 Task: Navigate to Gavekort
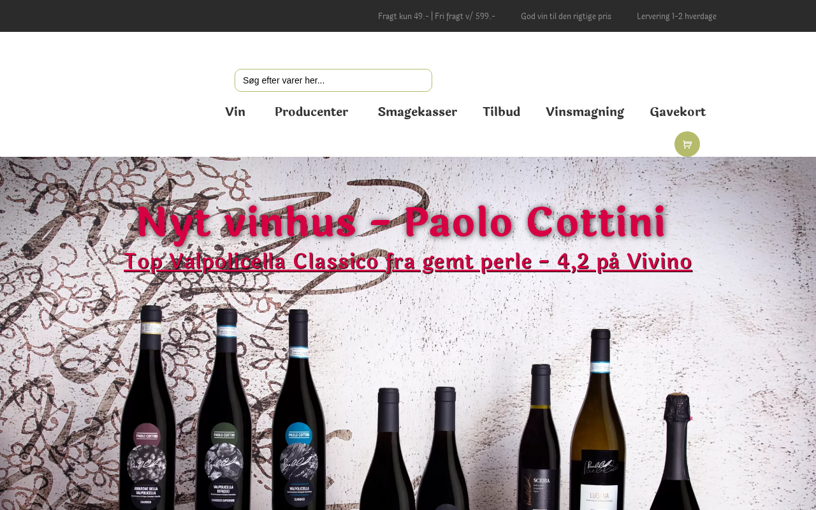678,112
